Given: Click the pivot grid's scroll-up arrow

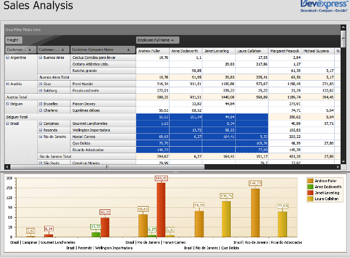Looking at the screenshot, I should click(343, 27).
